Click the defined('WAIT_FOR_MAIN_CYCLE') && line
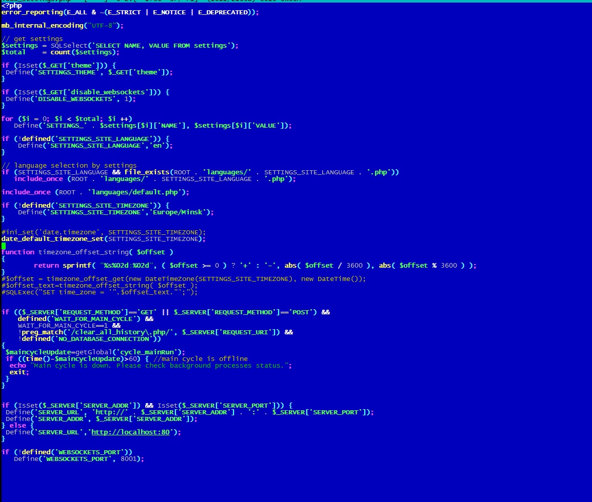 86,319
